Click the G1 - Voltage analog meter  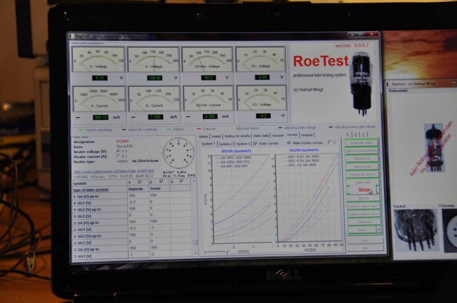coord(260,59)
